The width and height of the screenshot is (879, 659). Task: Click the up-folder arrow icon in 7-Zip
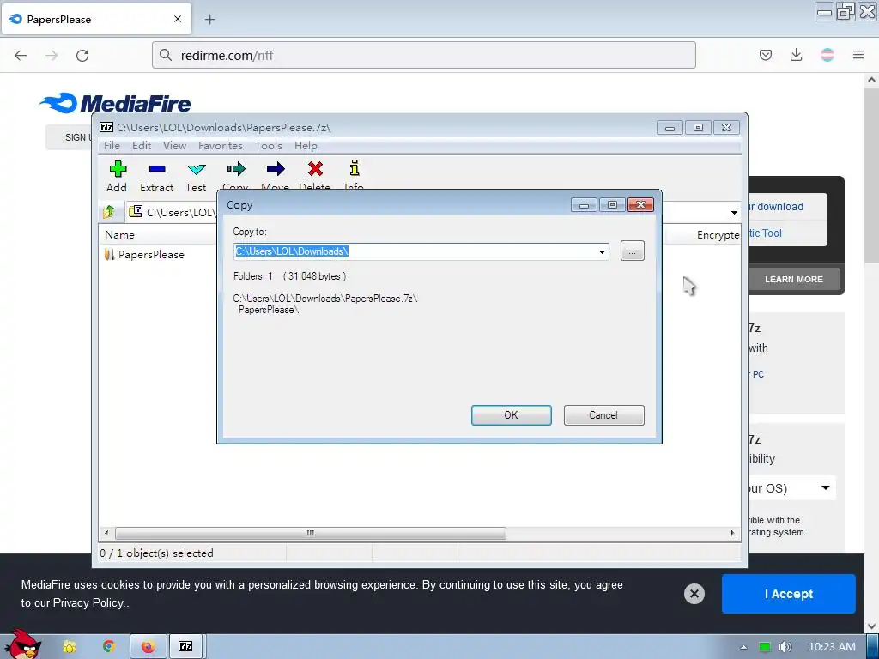[x=109, y=212]
